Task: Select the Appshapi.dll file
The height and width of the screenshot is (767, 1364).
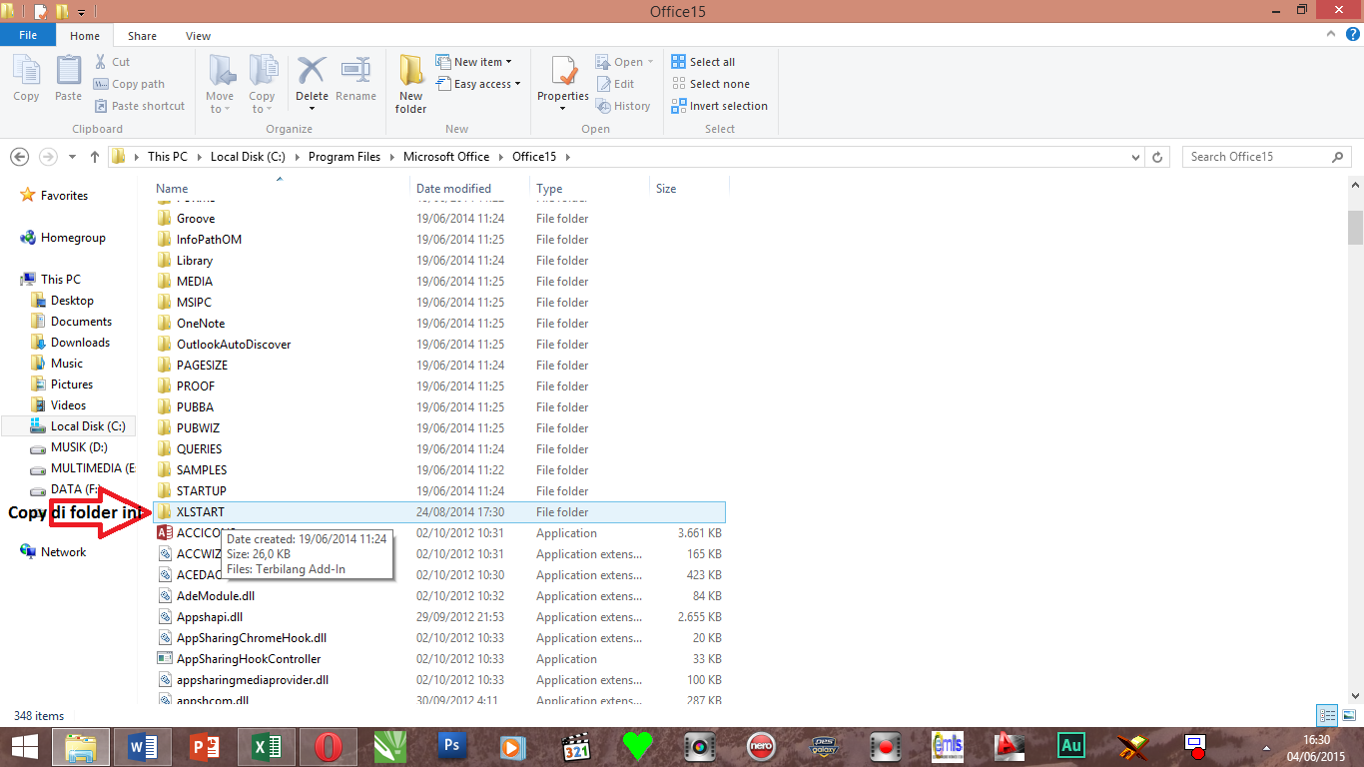Action: point(439,617)
